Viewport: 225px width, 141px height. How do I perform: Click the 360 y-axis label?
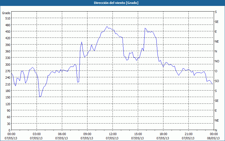[x=8, y=51]
